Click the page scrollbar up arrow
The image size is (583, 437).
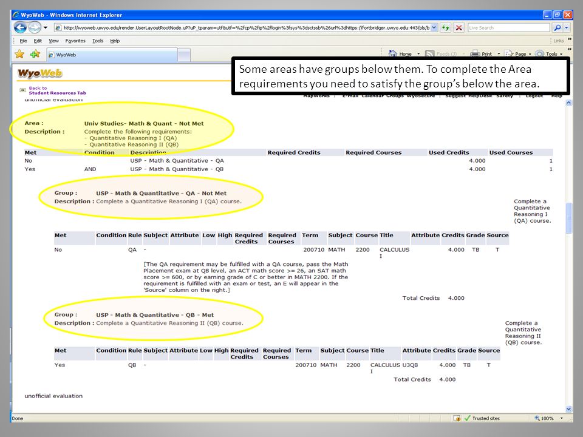(x=568, y=103)
